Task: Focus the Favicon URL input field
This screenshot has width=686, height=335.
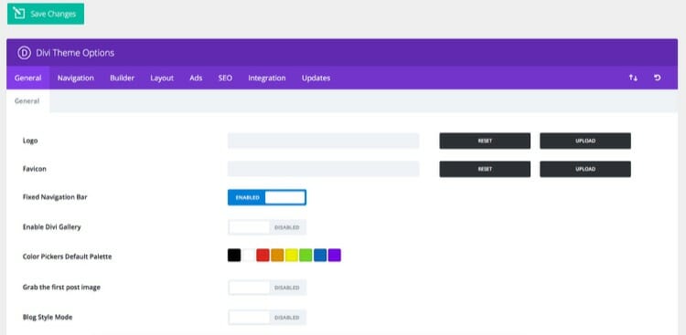Action: (323, 169)
